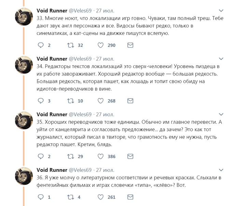Open @Veles69 handle on tweet 36
Image resolution: width=239 pixels, height=206 pixels.
click(80, 170)
